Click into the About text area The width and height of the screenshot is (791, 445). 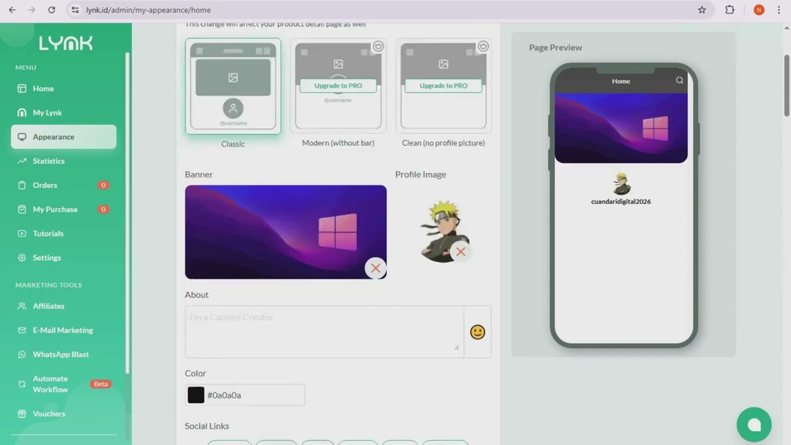324,331
